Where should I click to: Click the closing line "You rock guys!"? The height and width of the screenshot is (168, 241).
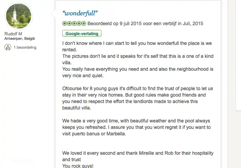(x=78, y=166)
